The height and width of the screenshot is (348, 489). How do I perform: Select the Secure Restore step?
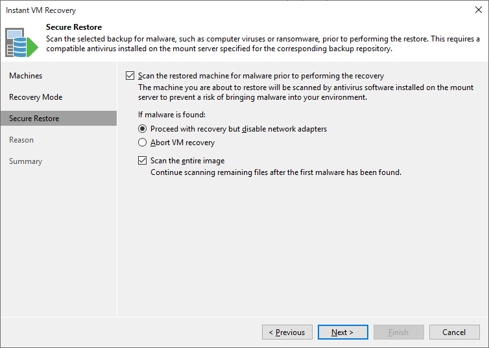(x=58, y=119)
